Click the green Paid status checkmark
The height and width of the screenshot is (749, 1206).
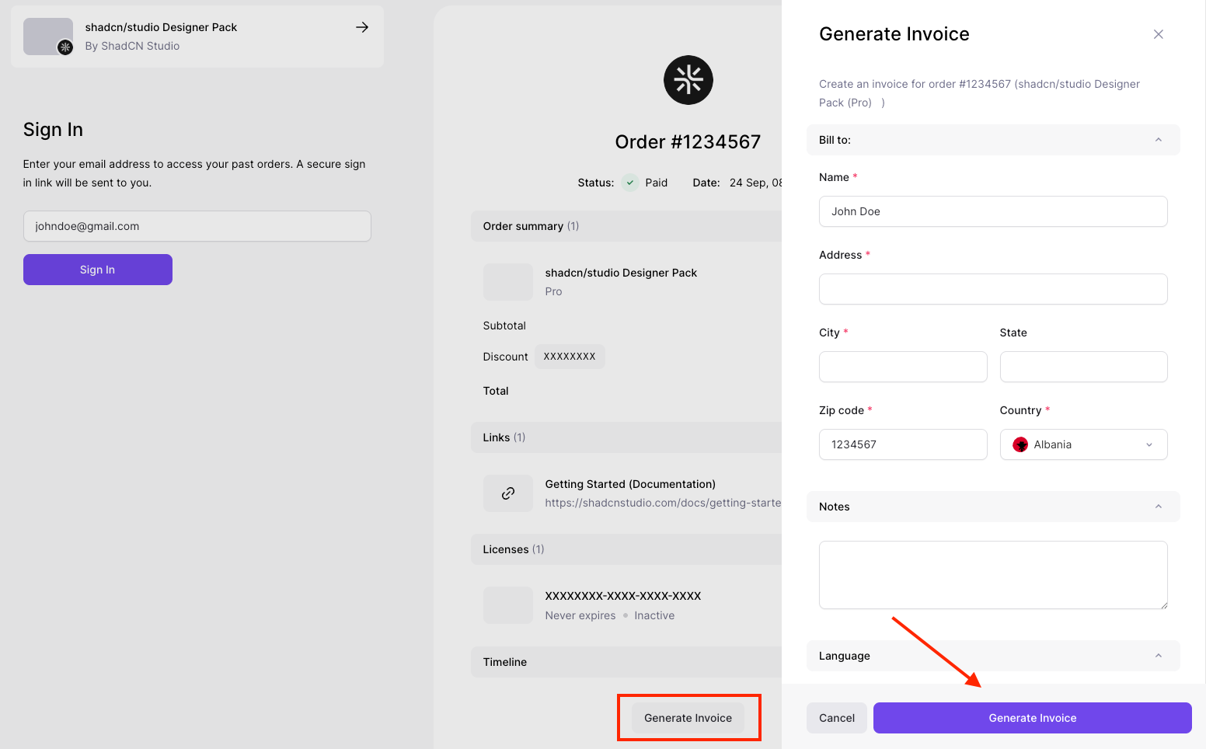pyautogui.click(x=630, y=183)
